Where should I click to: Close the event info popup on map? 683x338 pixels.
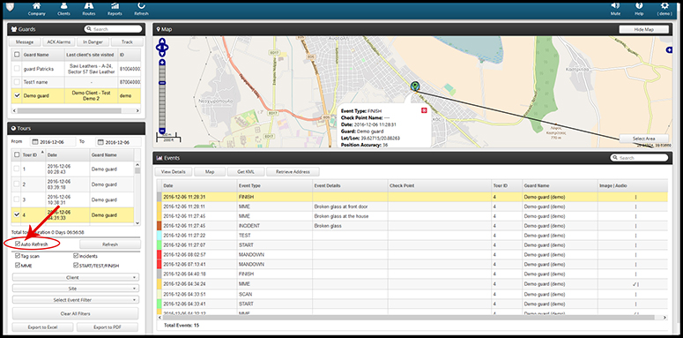(x=424, y=111)
